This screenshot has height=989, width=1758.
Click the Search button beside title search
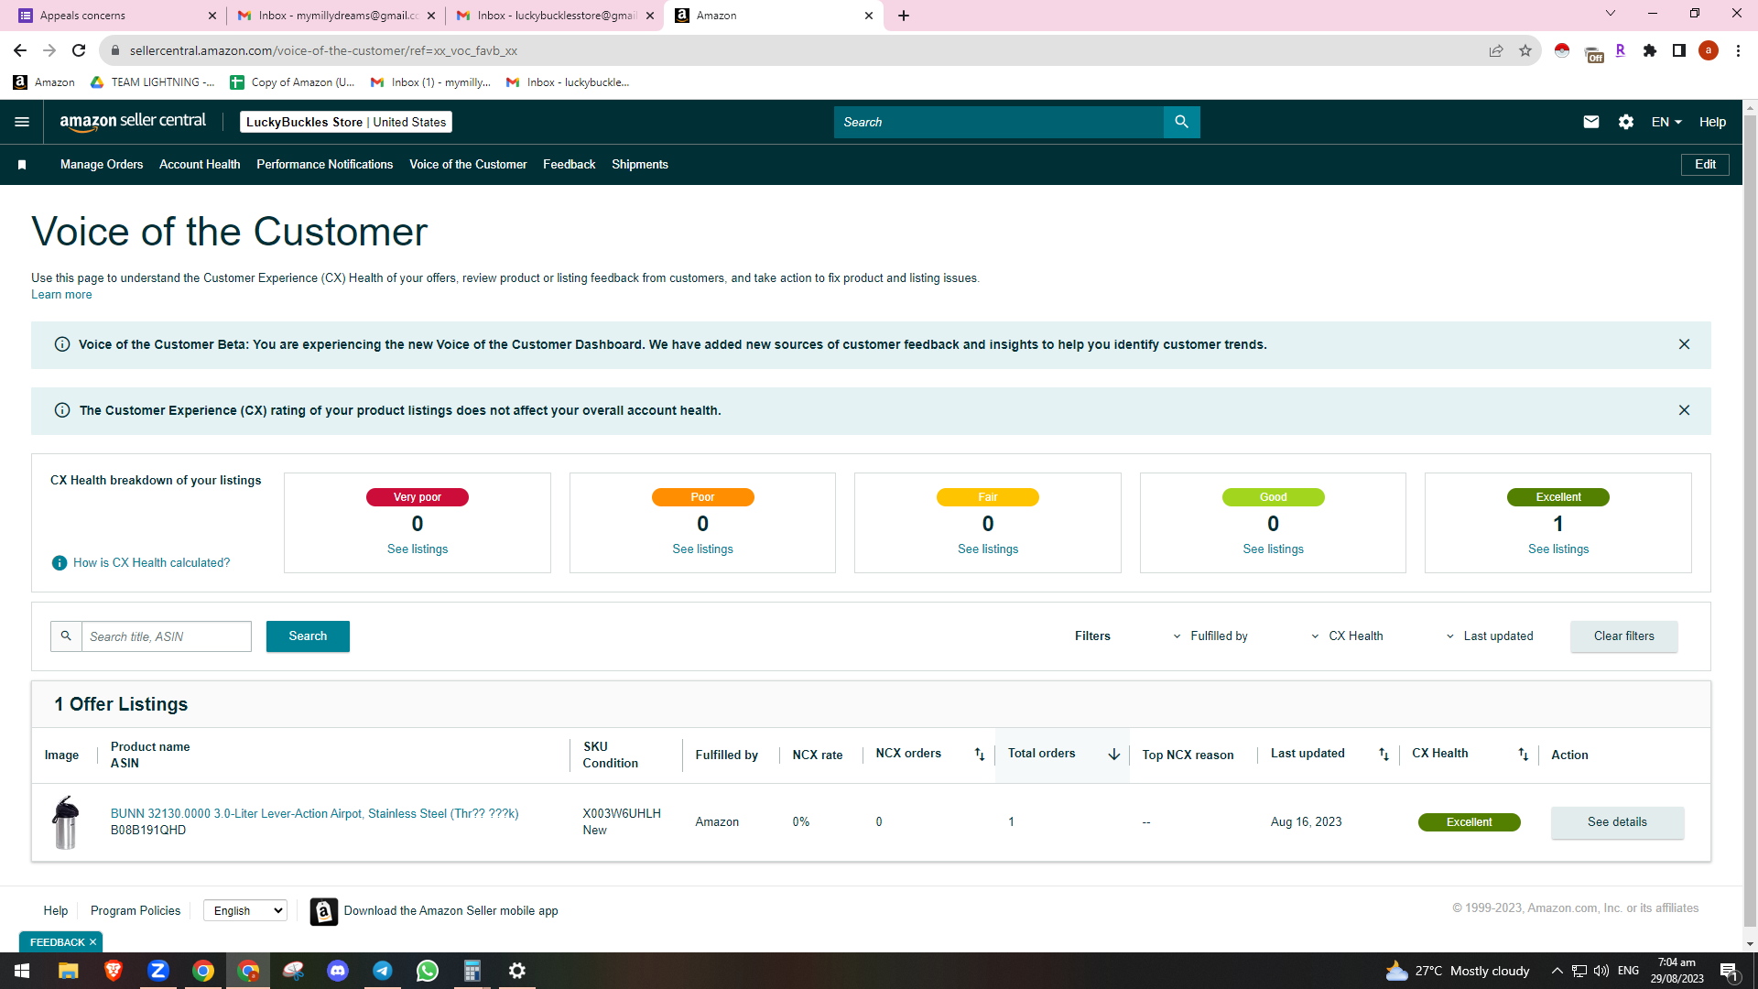pyautogui.click(x=308, y=636)
